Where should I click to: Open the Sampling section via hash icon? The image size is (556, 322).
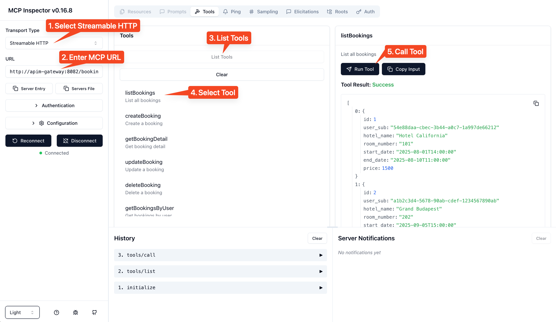[x=263, y=11]
